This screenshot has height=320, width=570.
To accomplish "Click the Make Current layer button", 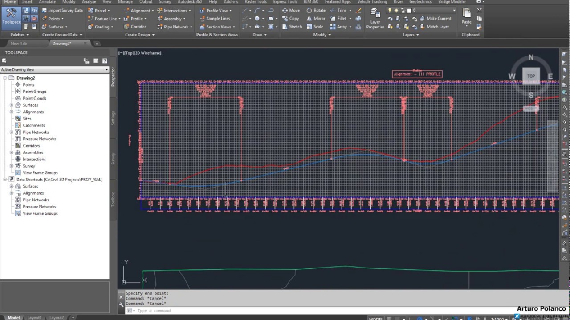I will point(435,19).
